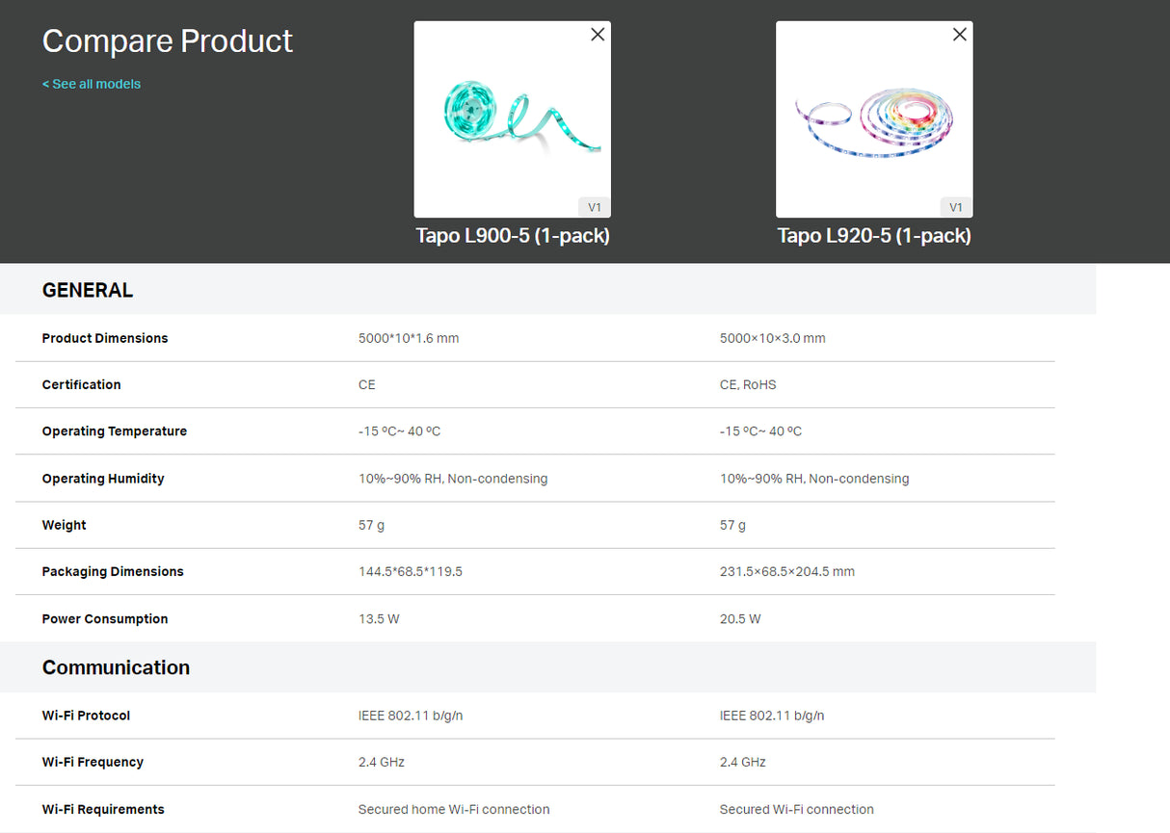This screenshot has width=1170, height=833.
Task: Click the Operating Humidity label
Action: pos(103,478)
